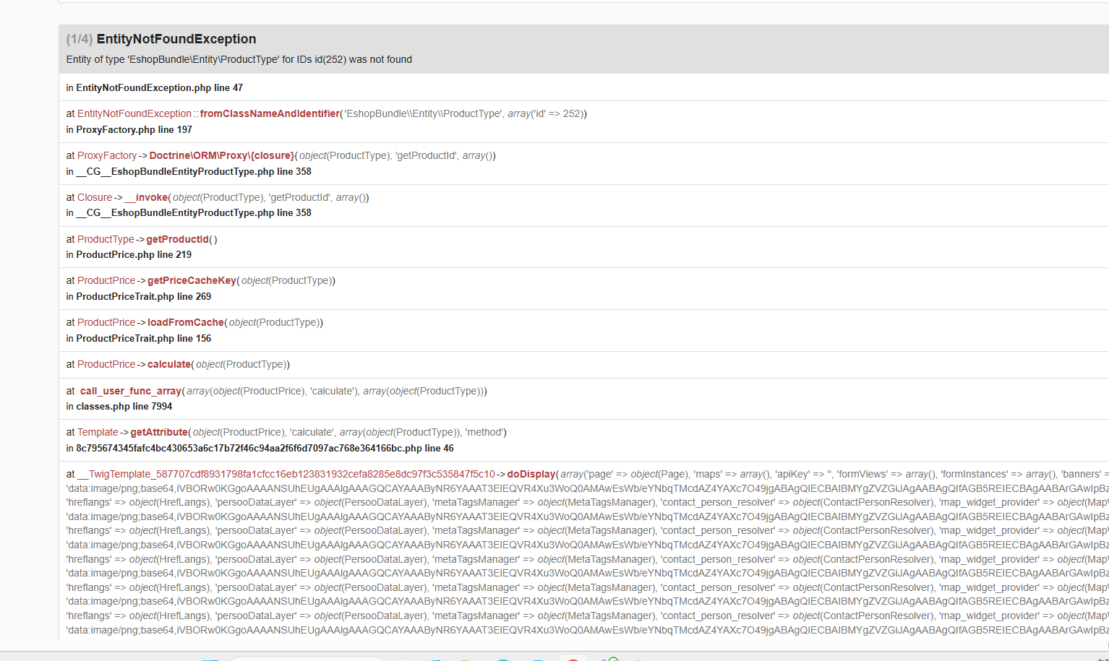The image size is (1109, 661).
Task: Click the ProxyFactory class name
Action: point(107,155)
